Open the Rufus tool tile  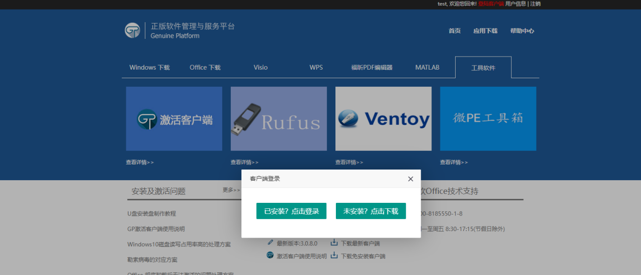pos(278,119)
